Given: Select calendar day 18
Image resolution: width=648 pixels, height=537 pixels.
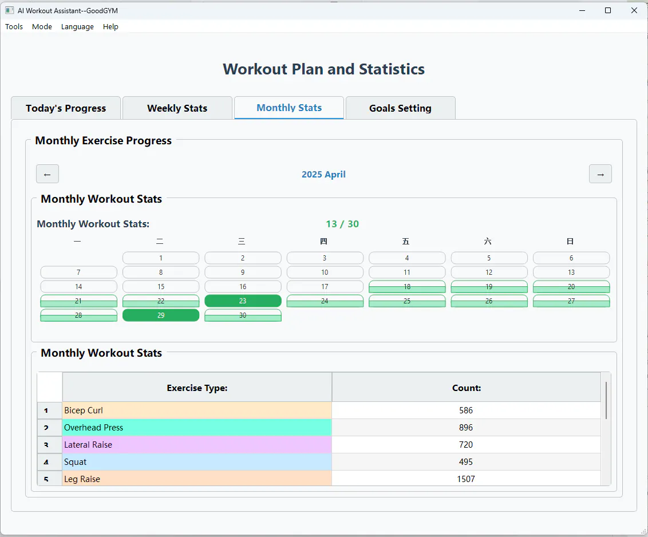Looking at the screenshot, I should [x=407, y=286].
